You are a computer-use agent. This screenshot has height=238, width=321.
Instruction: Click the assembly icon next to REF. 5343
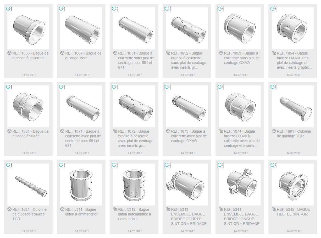(168, 209)
